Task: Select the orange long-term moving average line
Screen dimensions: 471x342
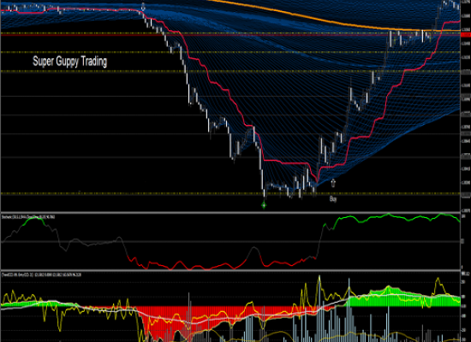Action: (x=301, y=15)
